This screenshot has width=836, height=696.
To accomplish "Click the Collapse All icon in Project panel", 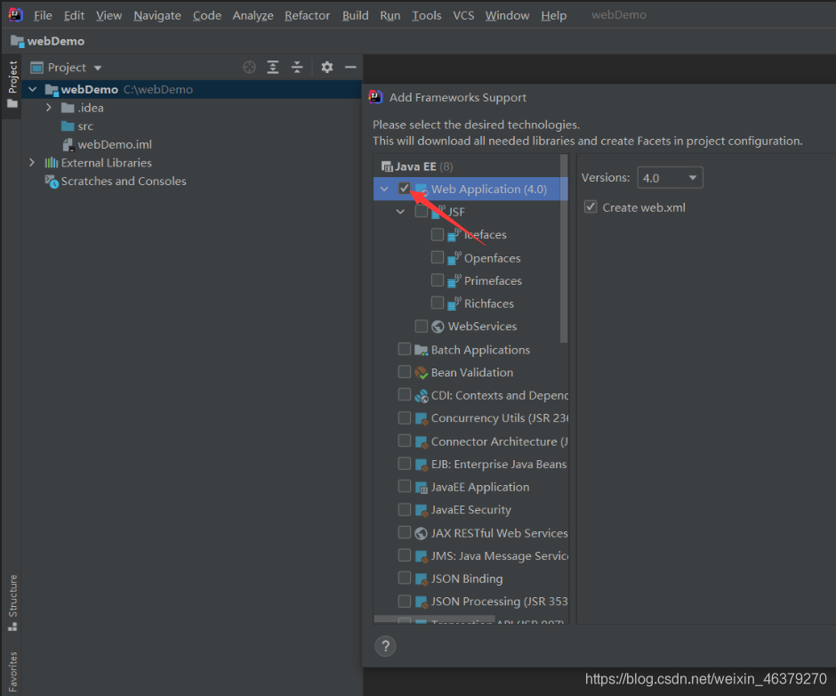I will (297, 68).
